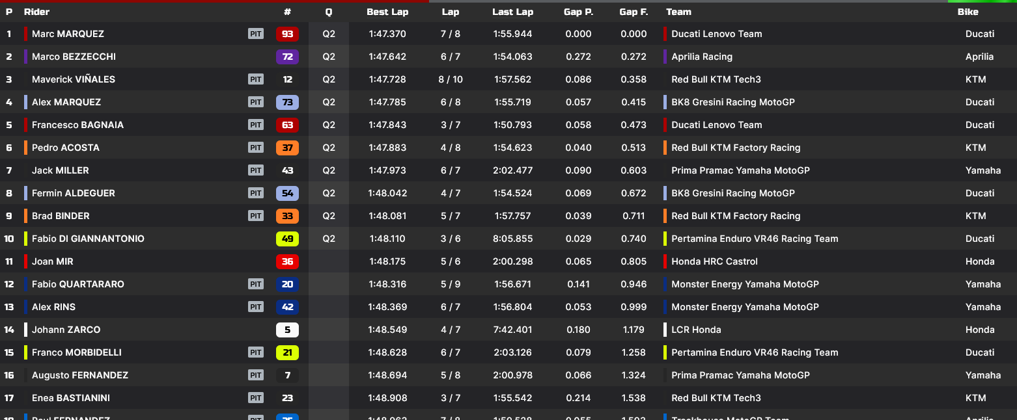This screenshot has height=420, width=1017.
Task: Click the PIT badge next to Jack MILLER
Action: 256,170
